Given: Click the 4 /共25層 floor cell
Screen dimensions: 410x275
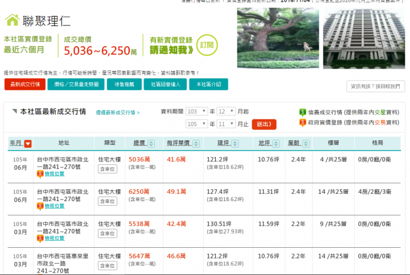Looking at the screenshot, I should pyautogui.click(x=333, y=160).
